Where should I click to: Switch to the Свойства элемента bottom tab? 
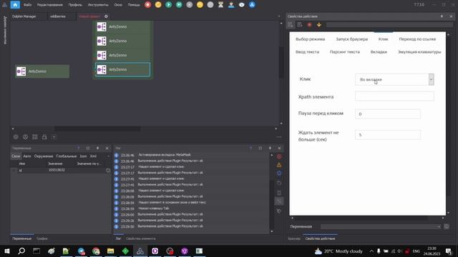pos(140,238)
